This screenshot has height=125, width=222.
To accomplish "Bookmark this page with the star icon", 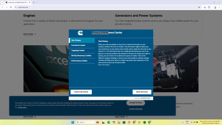I will 199,7.
